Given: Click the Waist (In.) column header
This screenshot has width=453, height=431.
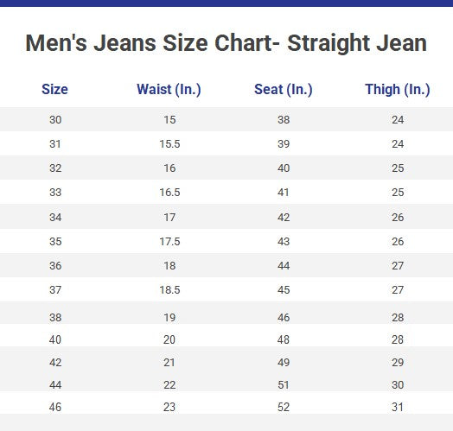Looking at the screenshot, I should pyautogui.click(x=169, y=89).
